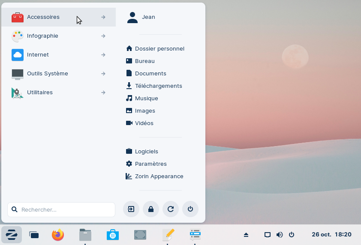
Task: Click the screenshot tool icon in taskbar
Action: (140, 235)
